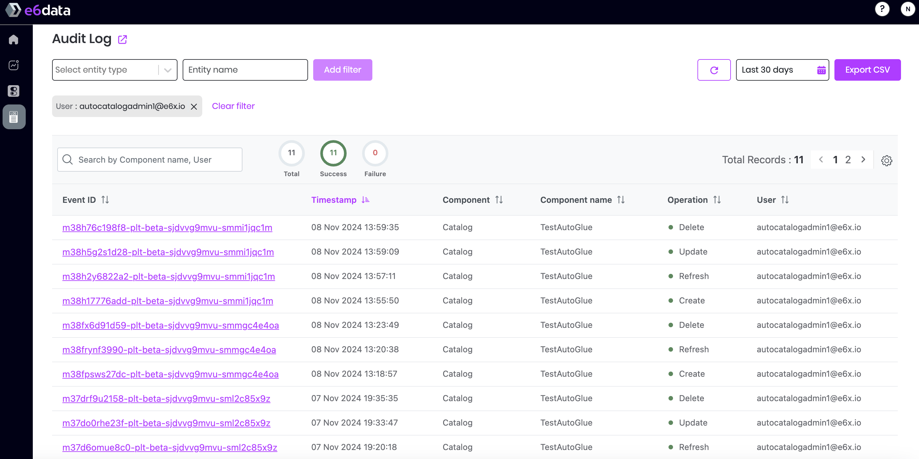
Task: Open event m38h2y6822a2-plt-beta-sjdvvg9mvu-smmi1jqc1m
Action: click(x=169, y=276)
